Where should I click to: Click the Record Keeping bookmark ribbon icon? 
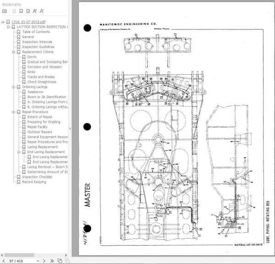pos(19,182)
